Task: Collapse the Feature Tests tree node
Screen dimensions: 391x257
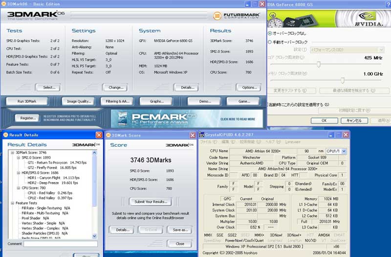Action: point(13,203)
